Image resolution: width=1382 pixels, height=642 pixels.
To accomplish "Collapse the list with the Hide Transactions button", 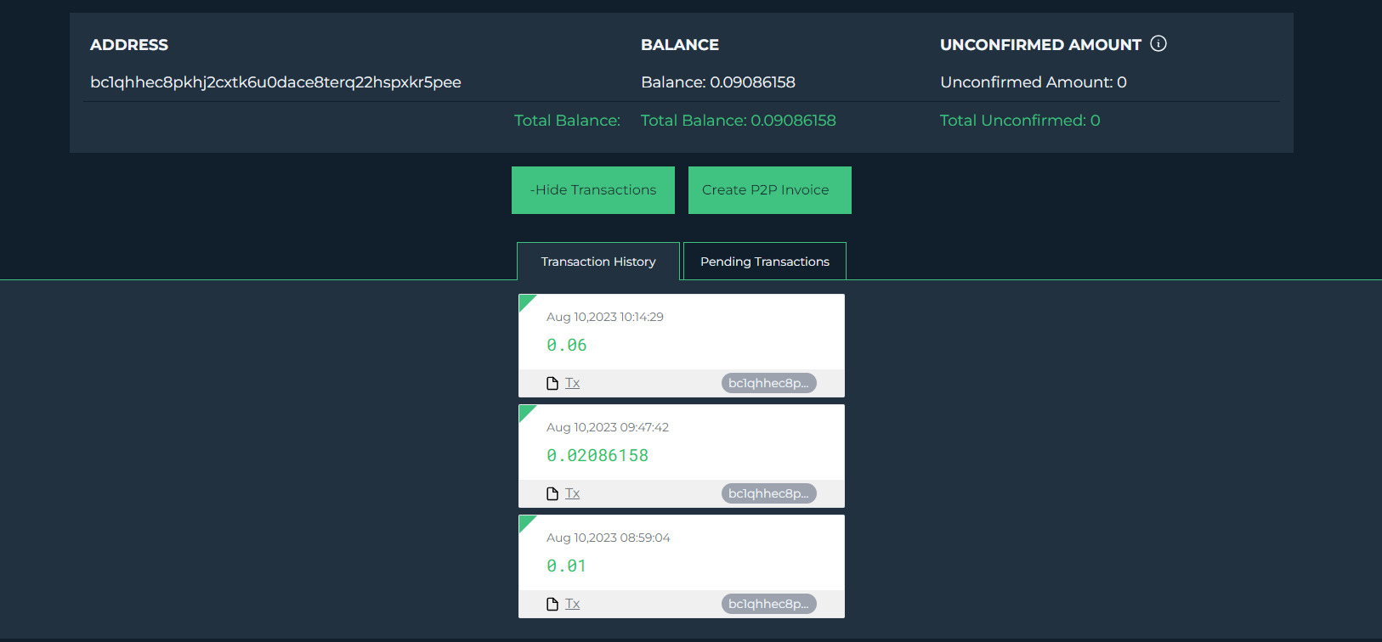I will [593, 190].
